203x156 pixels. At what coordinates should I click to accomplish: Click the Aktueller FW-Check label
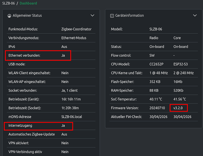click(x=126, y=117)
